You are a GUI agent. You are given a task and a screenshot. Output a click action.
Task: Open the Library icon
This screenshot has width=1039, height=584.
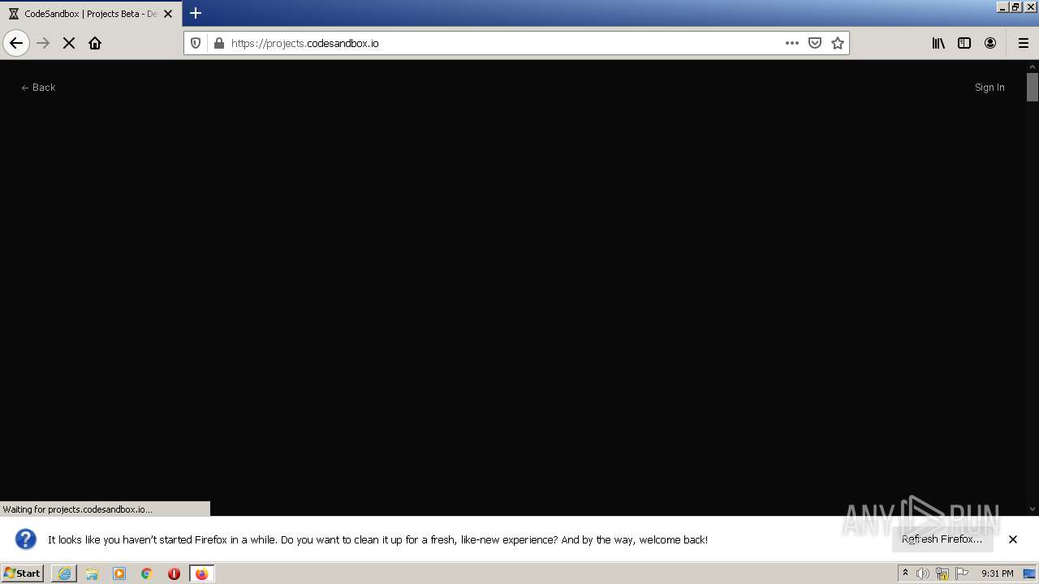938,43
